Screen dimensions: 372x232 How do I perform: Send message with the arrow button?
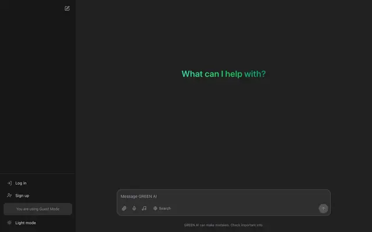pyautogui.click(x=323, y=209)
